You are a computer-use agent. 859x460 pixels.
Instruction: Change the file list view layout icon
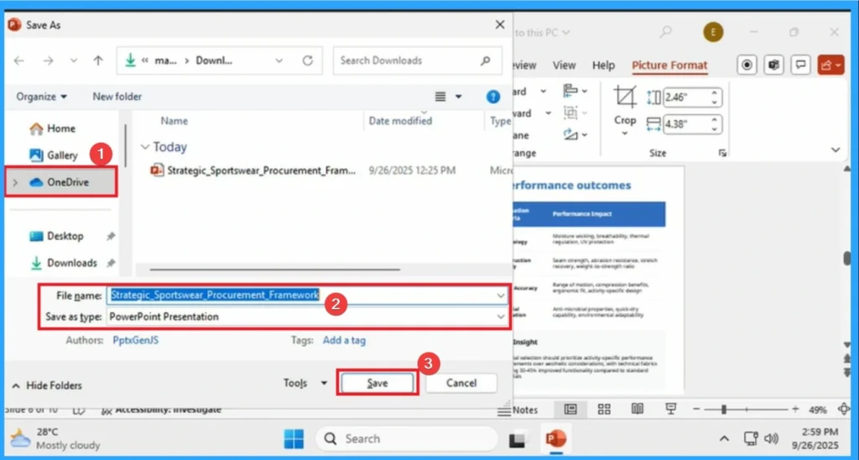click(440, 97)
